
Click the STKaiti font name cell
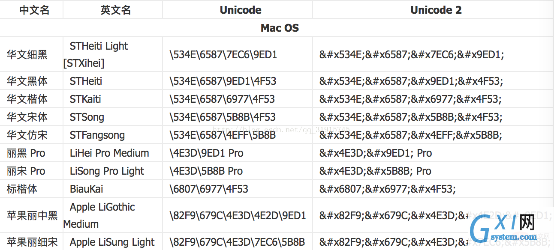click(113, 99)
